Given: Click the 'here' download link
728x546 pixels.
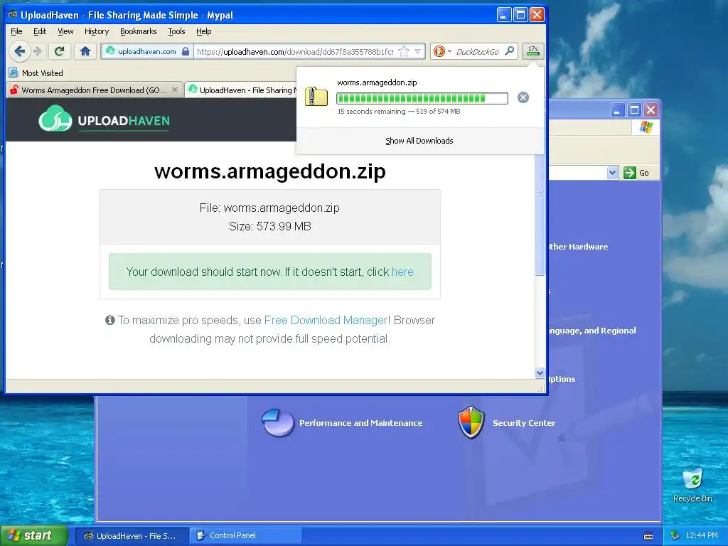Looking at the screenshot, I should (402, 272).
